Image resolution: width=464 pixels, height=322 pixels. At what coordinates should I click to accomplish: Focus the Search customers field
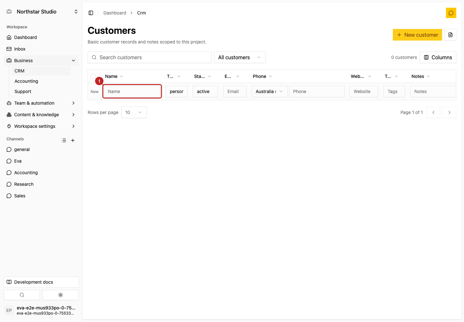click(x=150, y=57)
